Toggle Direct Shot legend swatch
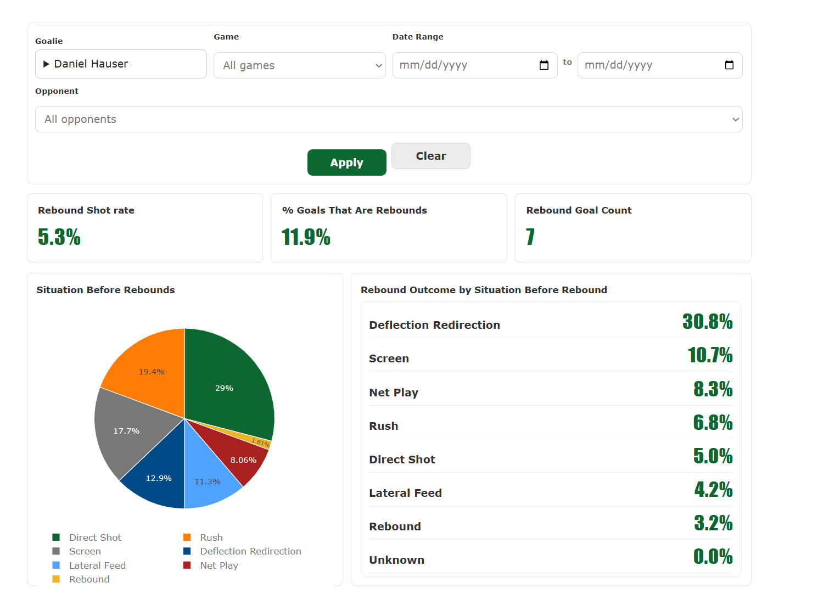 pos(56,537)
